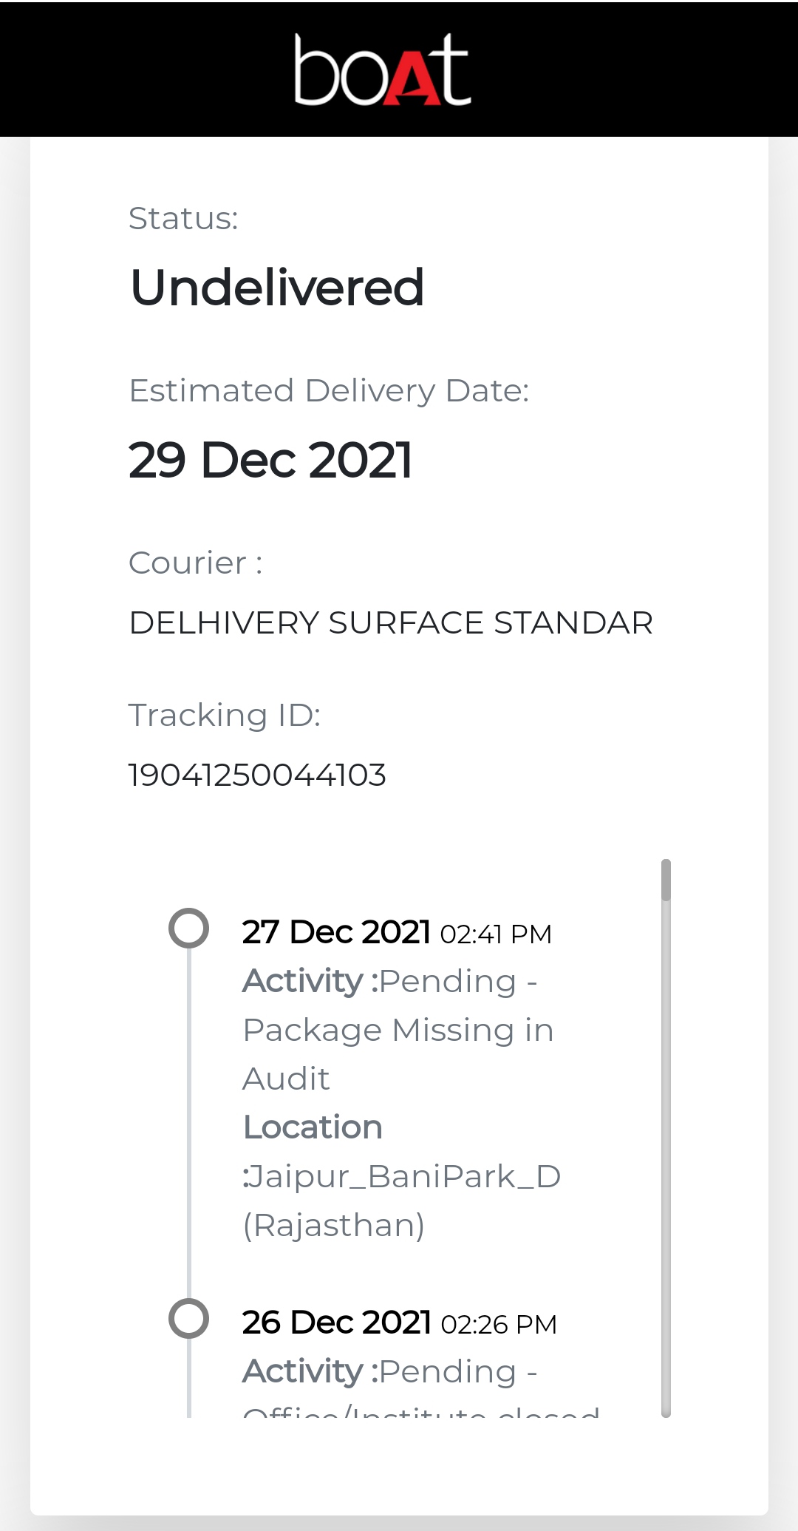Click the DELHIVERY SURFACE STANDAR courier name
Image resolution: width=798 pixels, height=1531 pixels.
tap(391, 623)
